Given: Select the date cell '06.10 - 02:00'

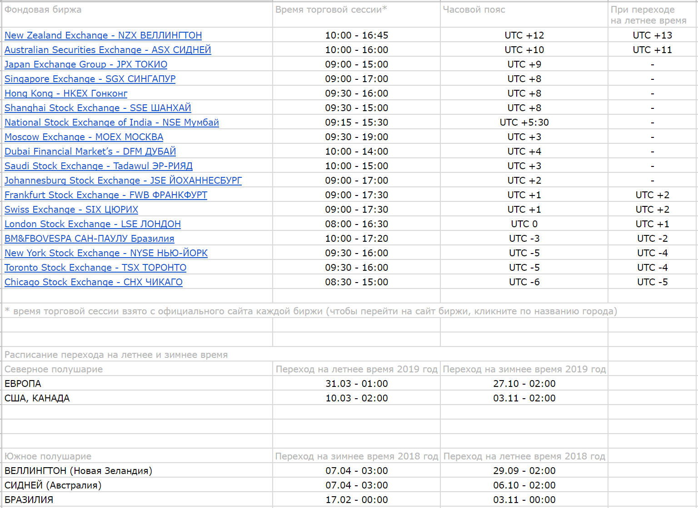Looking at the screenshot, I should coord(524,485).
